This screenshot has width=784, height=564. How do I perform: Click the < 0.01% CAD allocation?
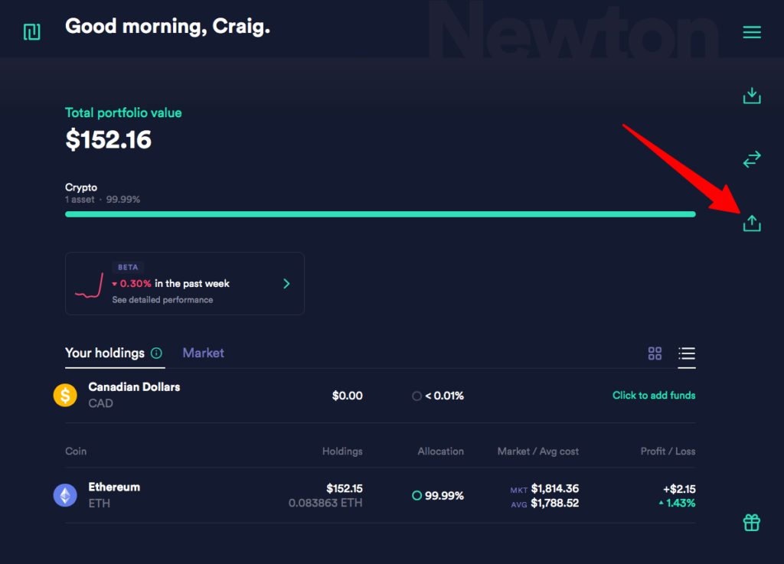(444, 396)
